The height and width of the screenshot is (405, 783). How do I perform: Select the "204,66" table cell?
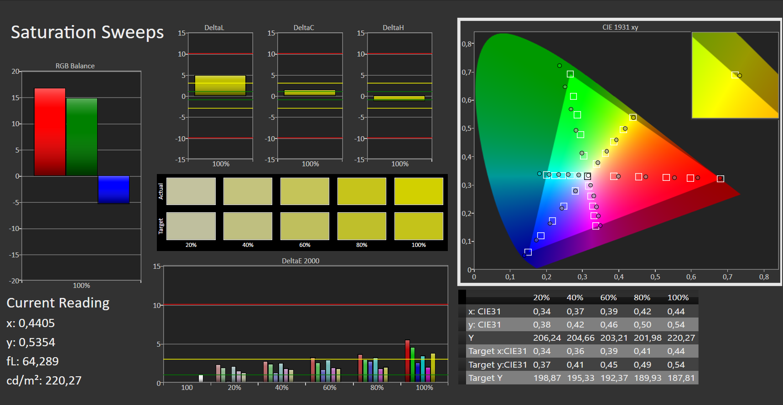point(581,338)
